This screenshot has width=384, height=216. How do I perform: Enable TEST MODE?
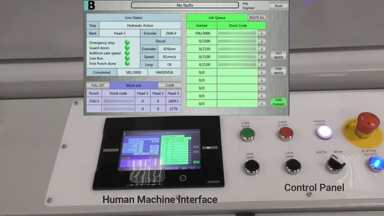pyautogui.click(x=278, y=55)
